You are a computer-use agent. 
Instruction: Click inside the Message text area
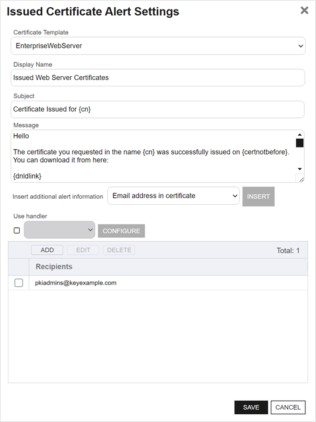pyautogui.click(x=154, y=156)
